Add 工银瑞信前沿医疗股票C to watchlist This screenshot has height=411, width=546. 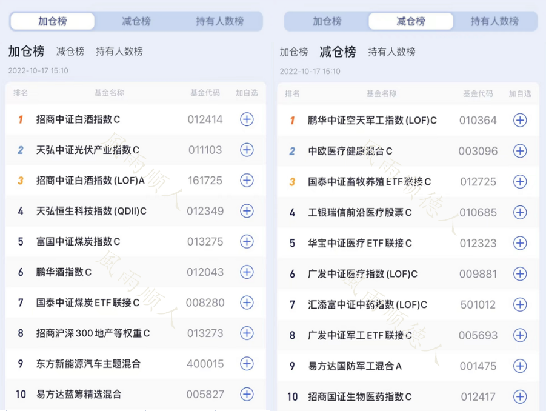(x=520, y=212)
